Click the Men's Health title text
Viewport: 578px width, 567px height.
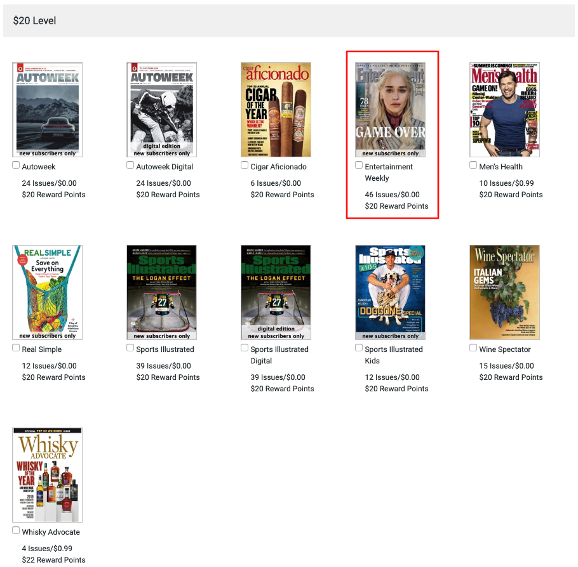pyautogui.click(x=501, y=167)
